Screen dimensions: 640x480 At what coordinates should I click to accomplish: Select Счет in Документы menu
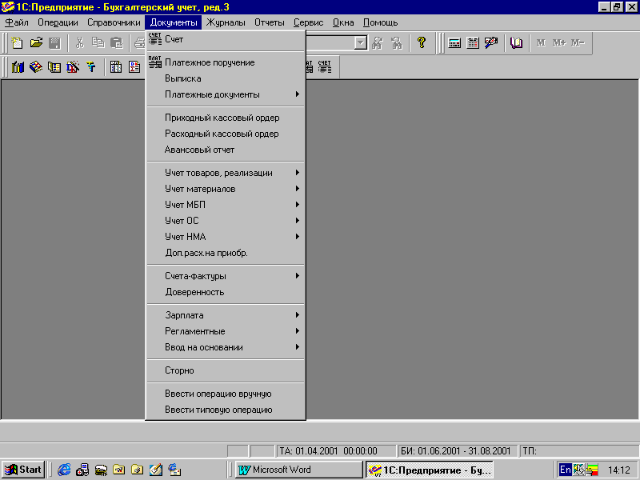(226, 39)
